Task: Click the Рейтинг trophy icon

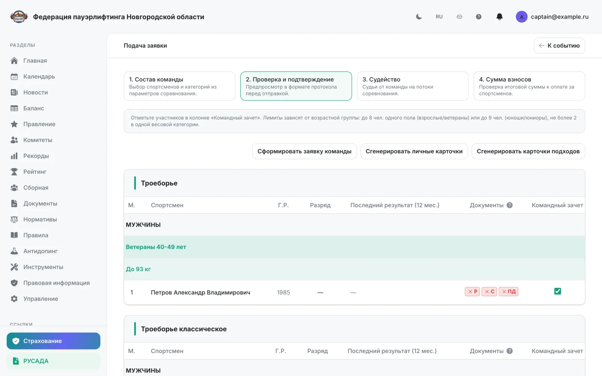Action: click(14, 171)
